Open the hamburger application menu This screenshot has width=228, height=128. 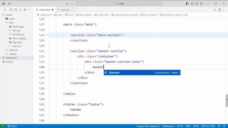pyautogui.click(x=10, y=4)
